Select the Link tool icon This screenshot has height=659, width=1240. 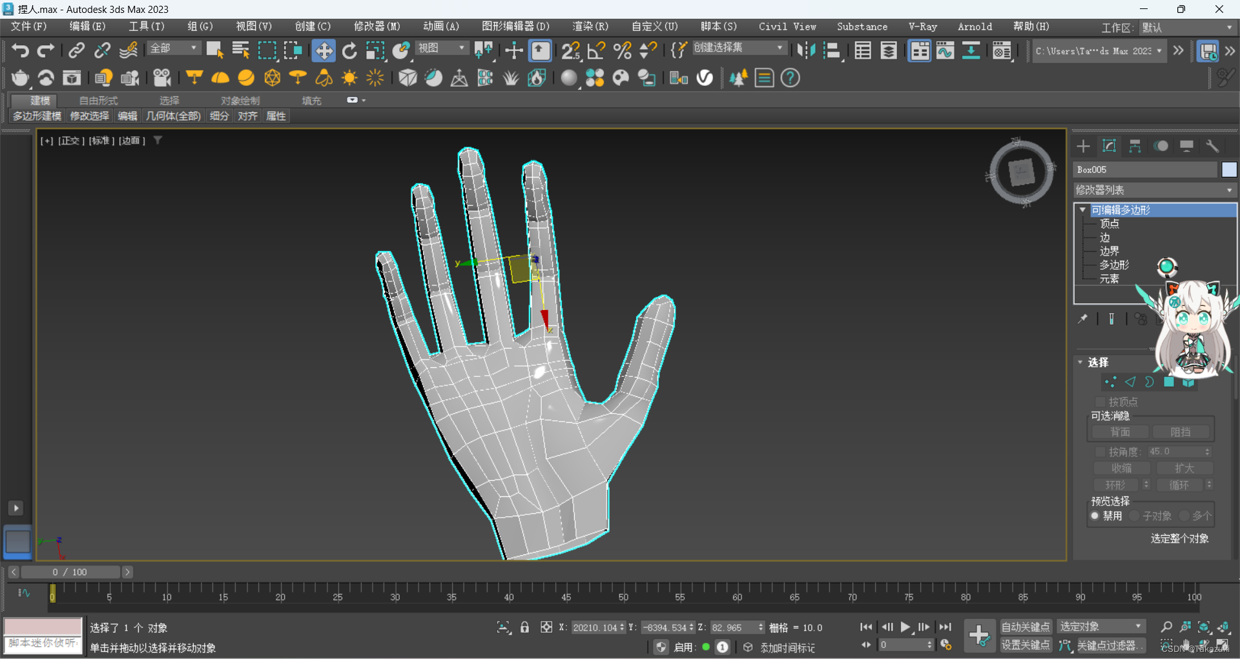[x=77, y=50]
